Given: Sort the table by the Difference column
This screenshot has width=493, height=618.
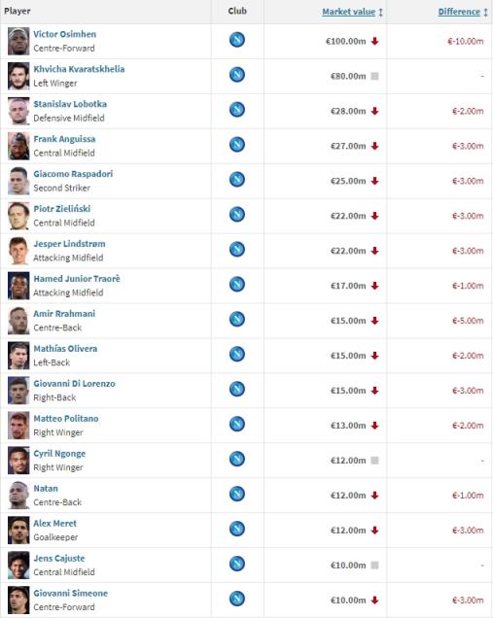Looking at the screenshot, I should click(459, 12).
